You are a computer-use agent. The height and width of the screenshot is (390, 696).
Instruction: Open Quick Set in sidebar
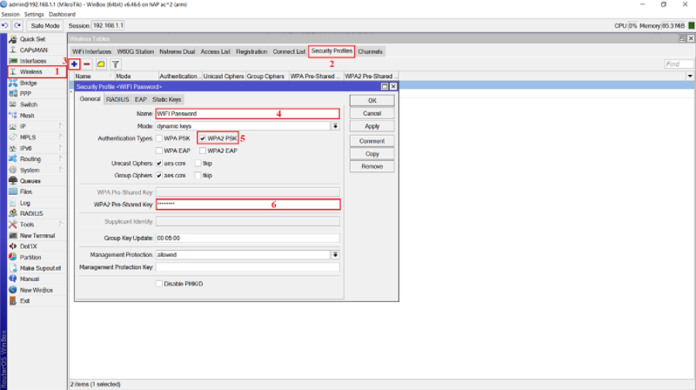click(32, 39)
